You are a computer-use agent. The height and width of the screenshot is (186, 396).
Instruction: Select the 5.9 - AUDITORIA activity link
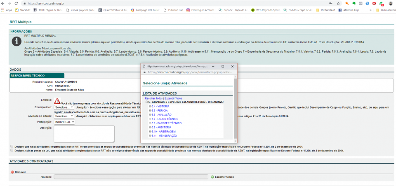[x=161, y=127]
